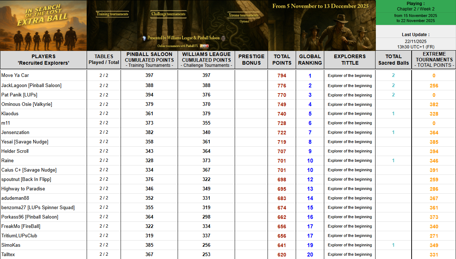Click the EXTREME TOURNAMENTS total points header

(434, 60)
